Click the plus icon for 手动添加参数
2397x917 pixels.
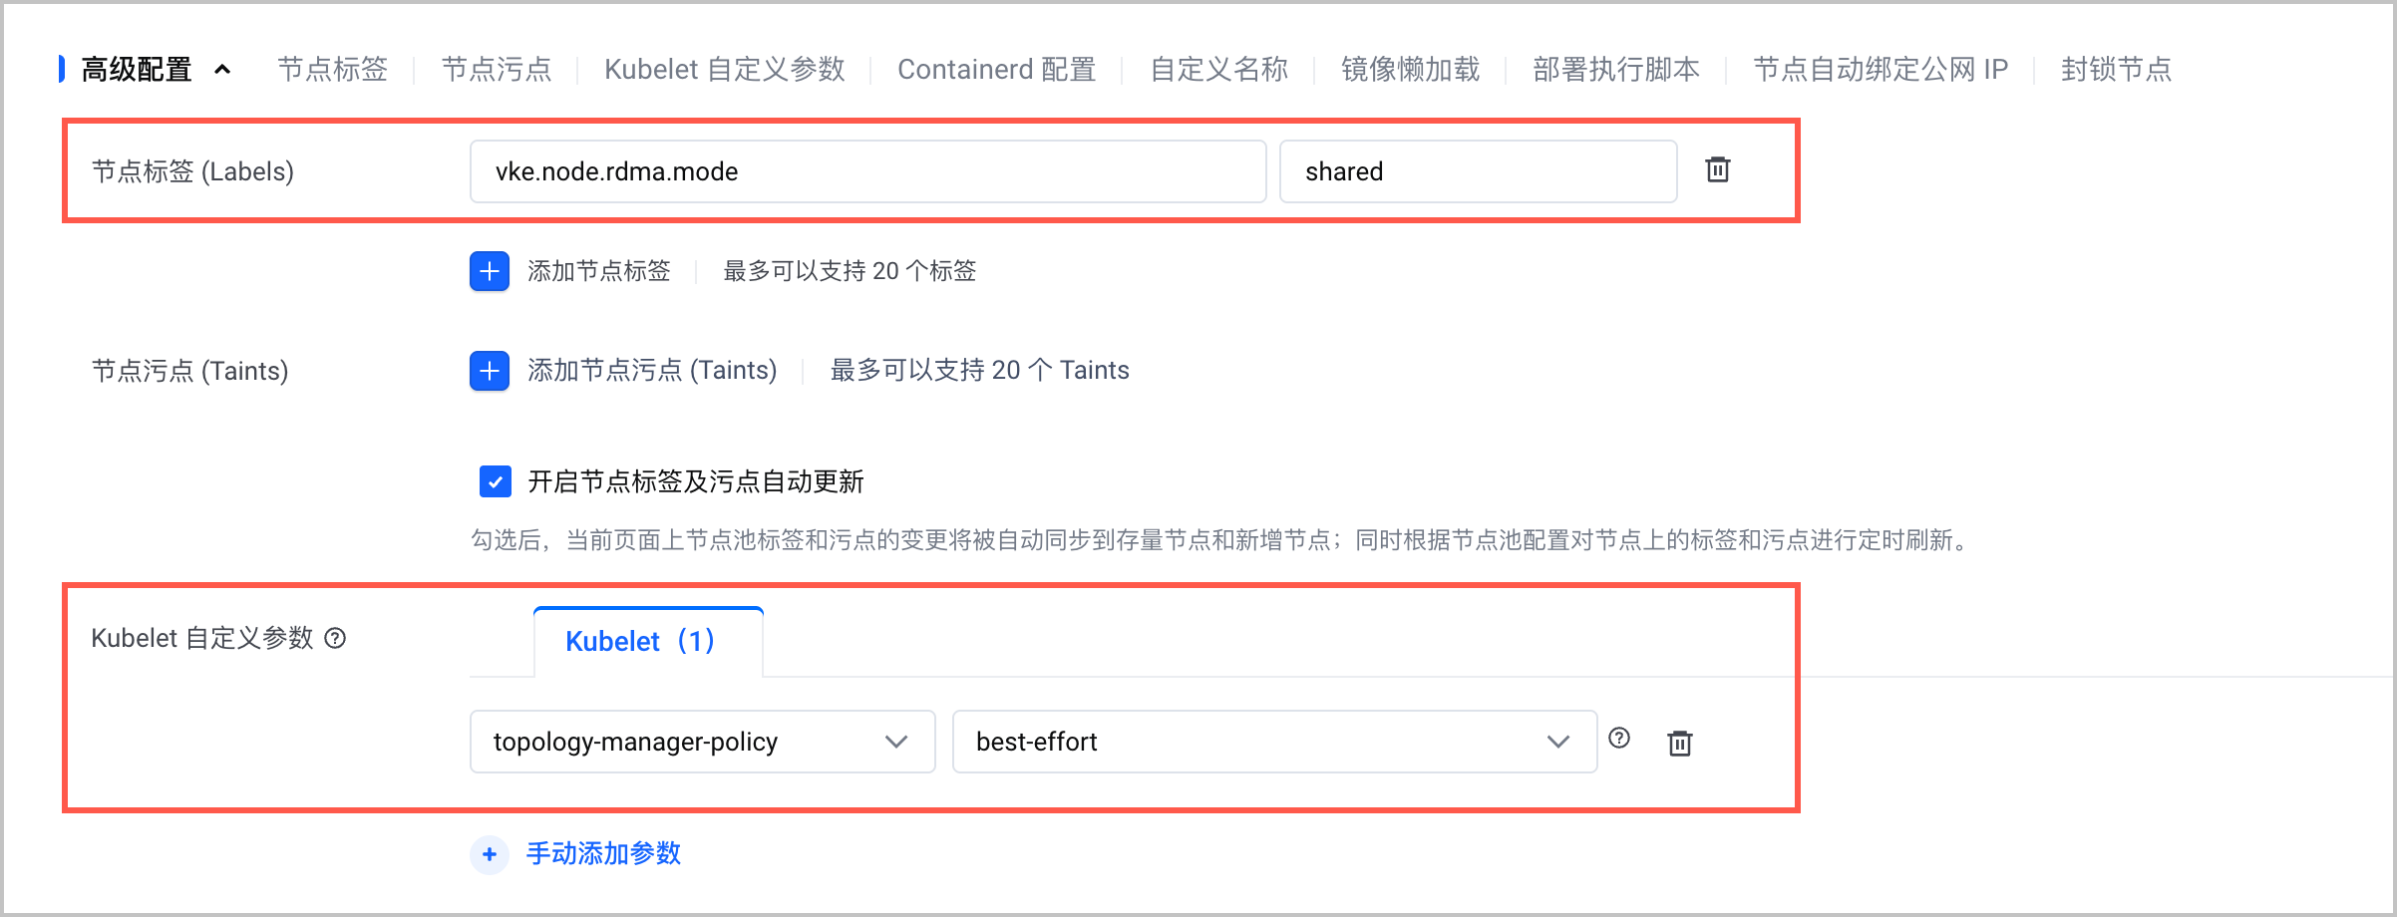(490, 854)
